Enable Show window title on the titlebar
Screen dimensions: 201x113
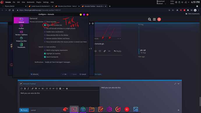coord(45,35)
